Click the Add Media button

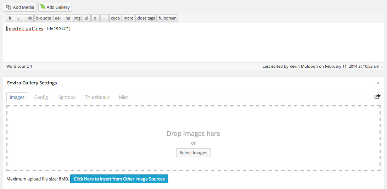pos(20,7)
